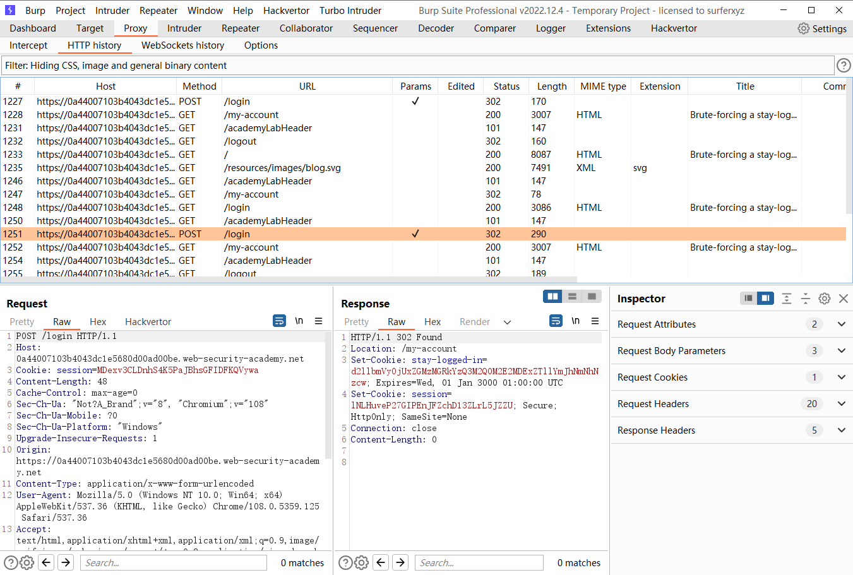Open Burp Settings gear
The image size is (853, 575).
(x=803, y=28)
